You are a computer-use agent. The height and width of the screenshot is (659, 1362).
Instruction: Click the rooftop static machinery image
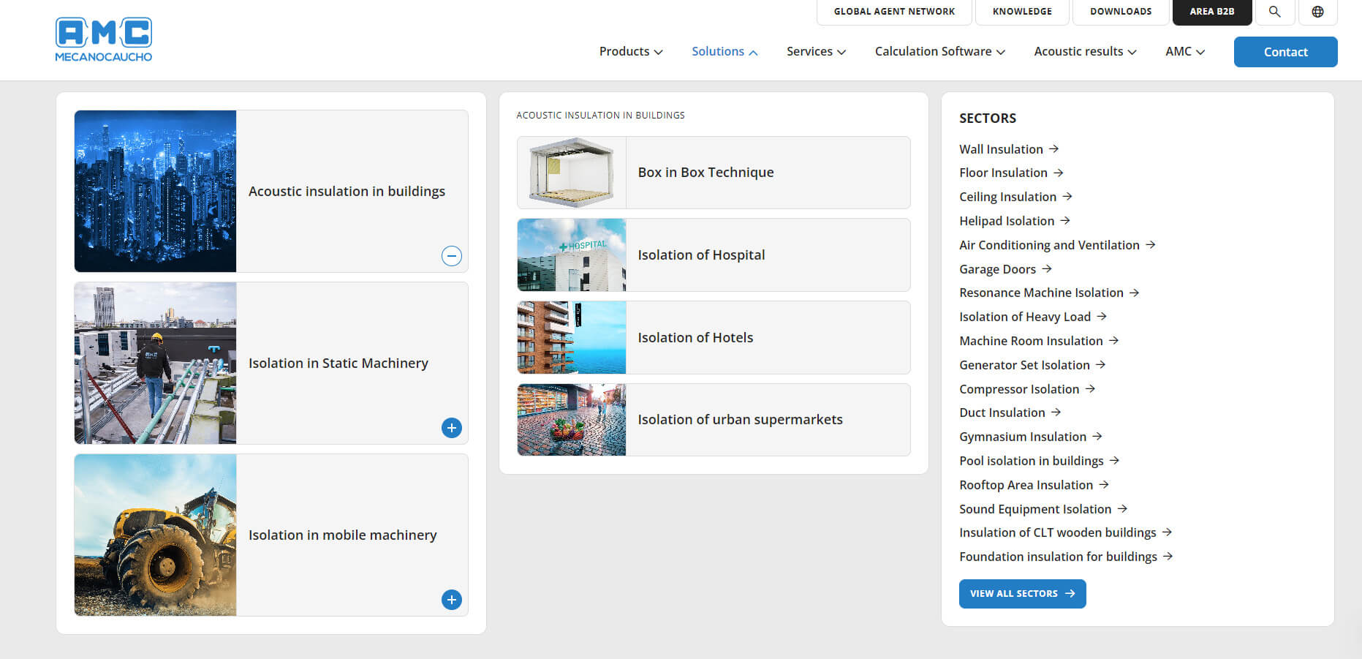point(155,363)
